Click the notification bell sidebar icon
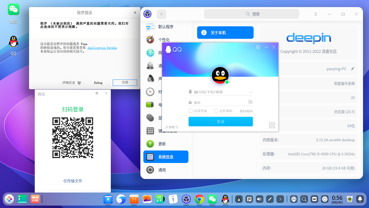The height and width of the screenshot is (208, 369). click(150, 66)
